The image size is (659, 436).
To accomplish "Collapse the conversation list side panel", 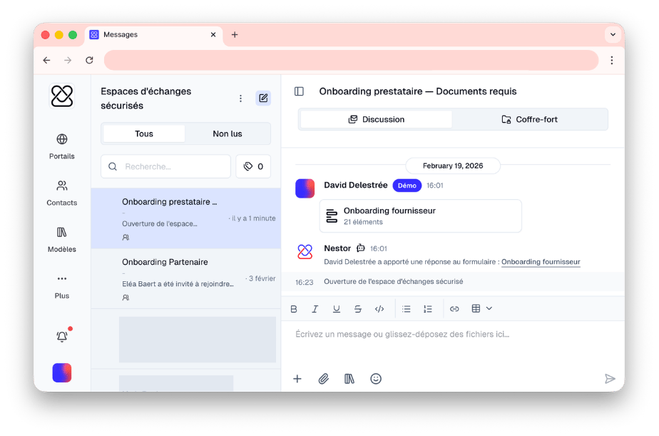I will [299, 91].
